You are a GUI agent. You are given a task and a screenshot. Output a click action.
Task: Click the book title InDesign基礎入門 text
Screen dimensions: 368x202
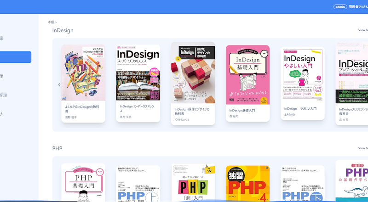[242, 110]
